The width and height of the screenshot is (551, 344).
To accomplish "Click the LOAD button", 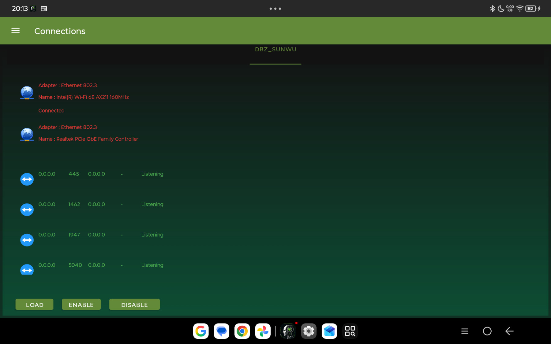I will tap(35, 305).
